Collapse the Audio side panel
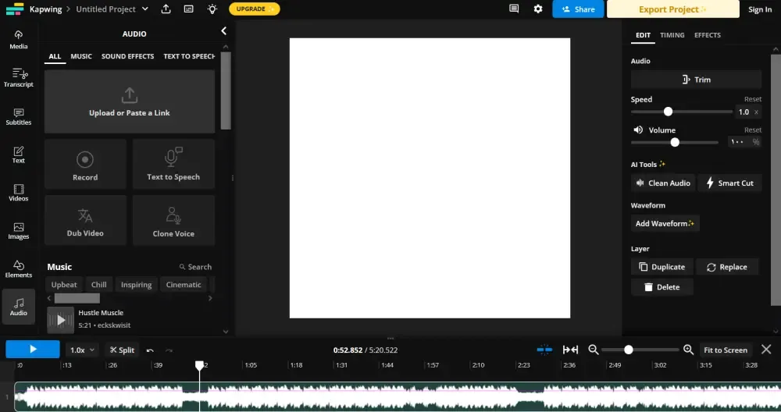 coord(223,31)
